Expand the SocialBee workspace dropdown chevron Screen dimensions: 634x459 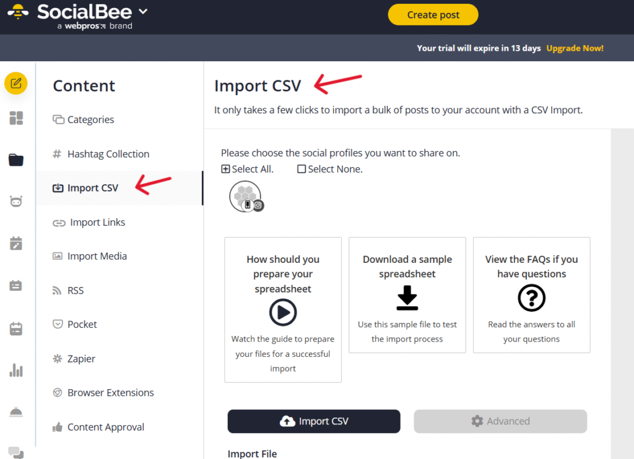tap(144, 11)
